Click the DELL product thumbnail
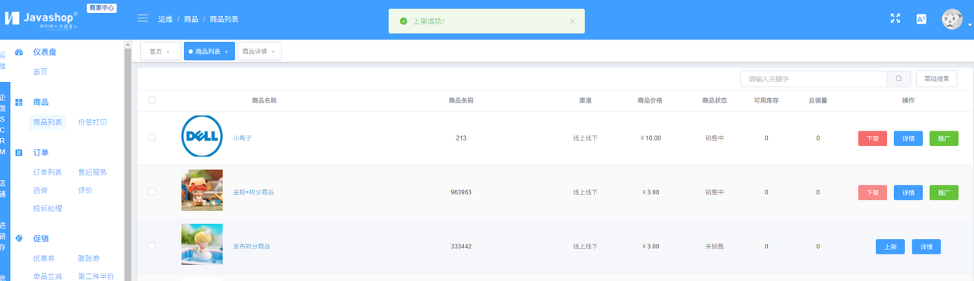This screenshot has height=281, width=974. coord(202,137)
